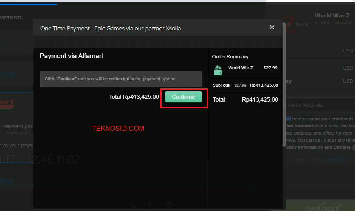Click the redirect instruction message box
Viewport: 355px width, 211px height.
coord(120,79)
